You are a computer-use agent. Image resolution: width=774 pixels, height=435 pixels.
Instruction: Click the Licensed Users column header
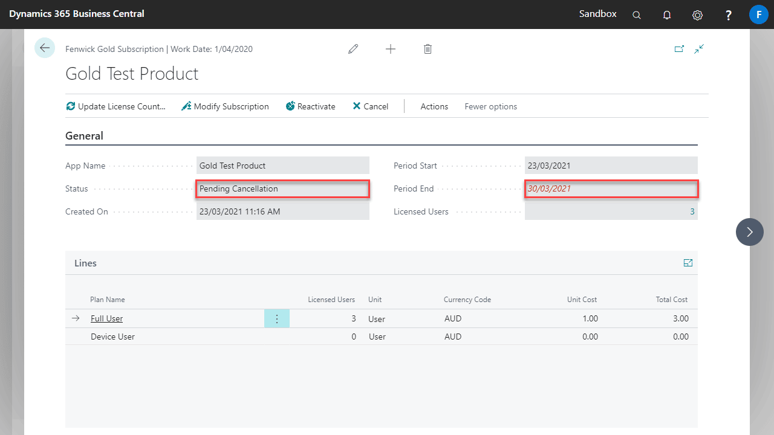coord(331,300)
